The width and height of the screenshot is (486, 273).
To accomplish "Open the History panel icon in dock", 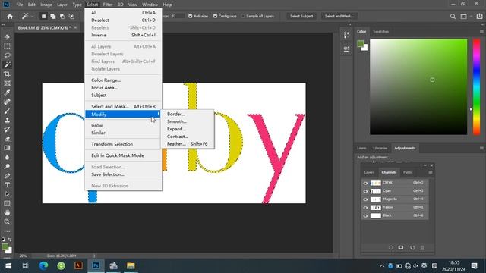I will [x=347, y=35].
